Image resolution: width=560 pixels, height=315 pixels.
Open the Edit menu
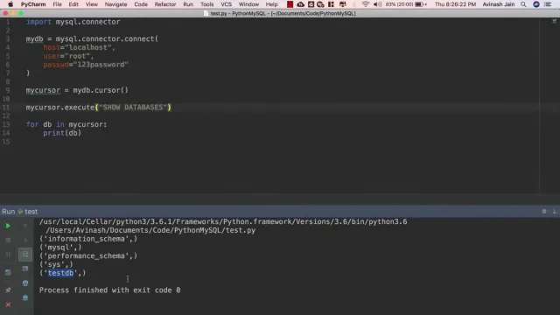pos(73,4)
